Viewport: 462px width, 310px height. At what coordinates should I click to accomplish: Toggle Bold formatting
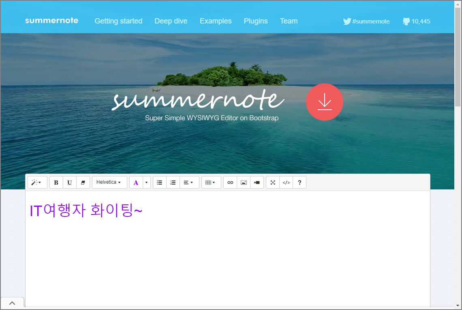click(x=56, y=183)
